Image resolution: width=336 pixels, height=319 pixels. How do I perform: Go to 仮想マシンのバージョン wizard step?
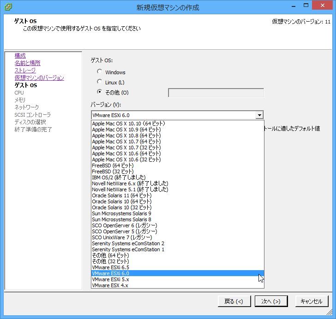[x=39, y=77]
